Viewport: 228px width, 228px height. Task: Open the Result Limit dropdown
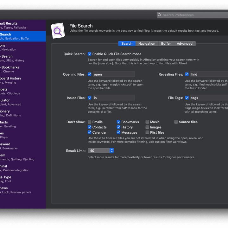[101, 150]
